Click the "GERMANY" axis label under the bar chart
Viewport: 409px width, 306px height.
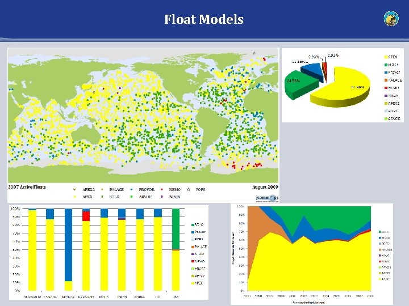click(86, 297)
